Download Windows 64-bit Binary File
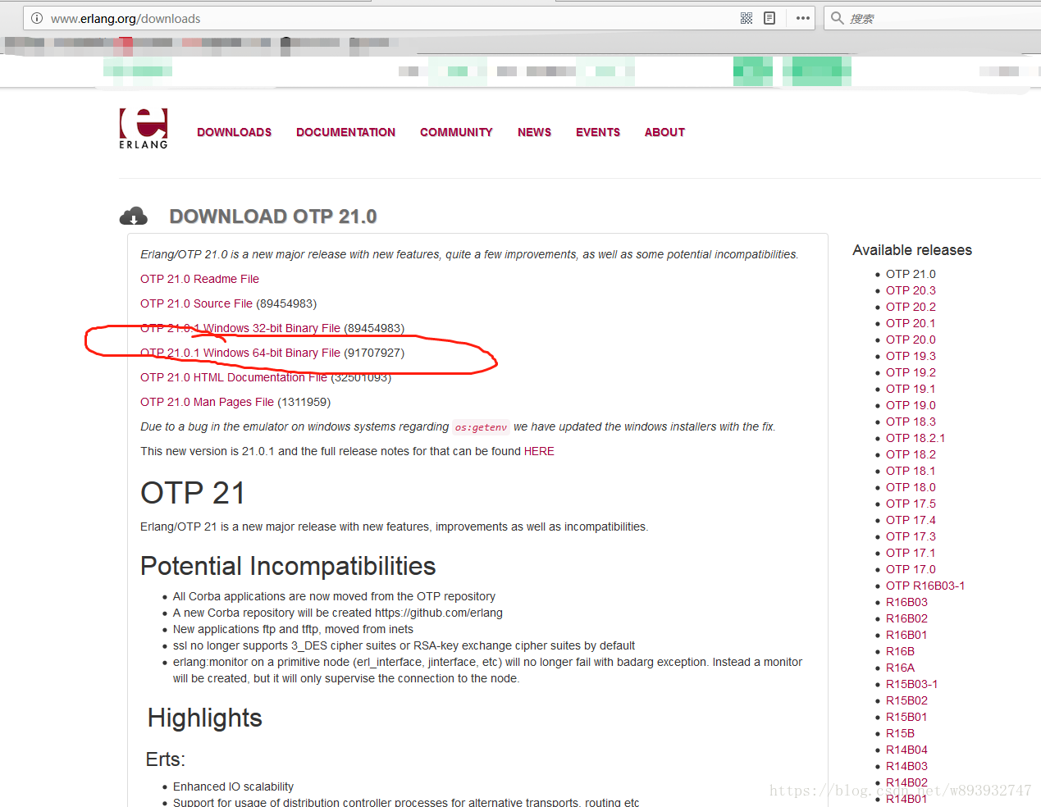Screen dimensions: 1041x807 pos(240,353)
